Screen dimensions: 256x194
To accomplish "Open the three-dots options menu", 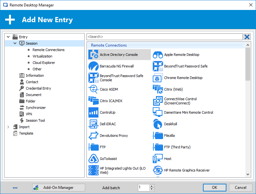I will coord(15,188).
